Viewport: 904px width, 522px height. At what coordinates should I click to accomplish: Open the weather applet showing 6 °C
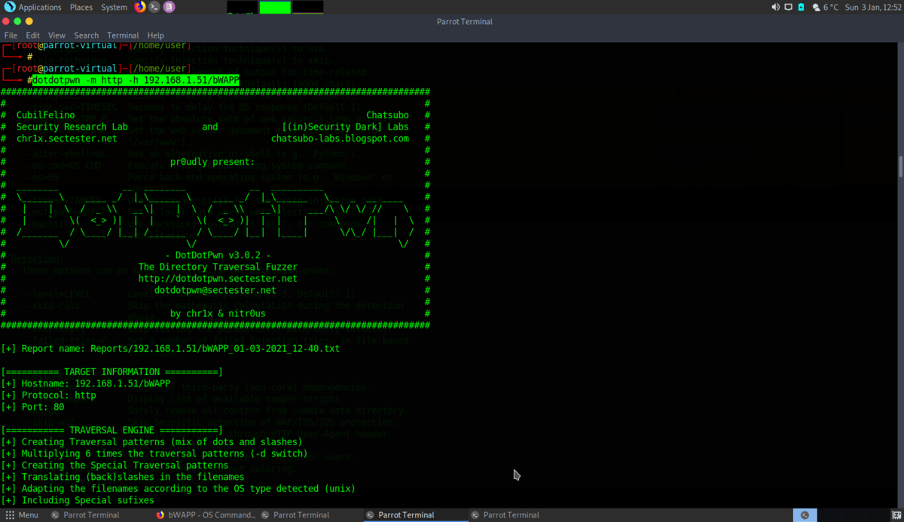(824, 8)
